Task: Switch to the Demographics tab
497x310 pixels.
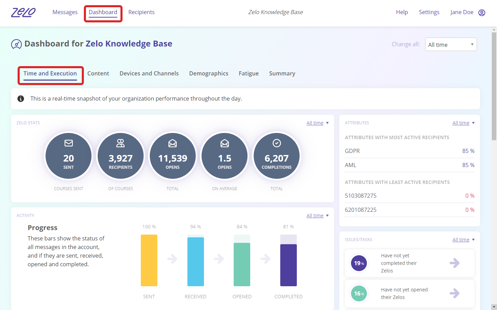Action: pyautogui.click(x=209, y=74)
